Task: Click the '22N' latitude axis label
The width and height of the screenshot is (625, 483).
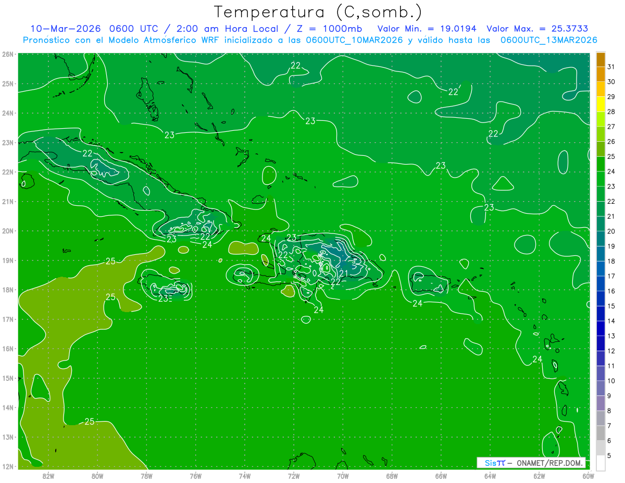Action: (8, 172)
